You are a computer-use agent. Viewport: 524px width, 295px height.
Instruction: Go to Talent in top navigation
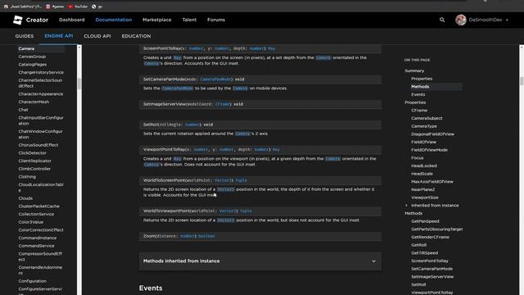click(189, 20)
